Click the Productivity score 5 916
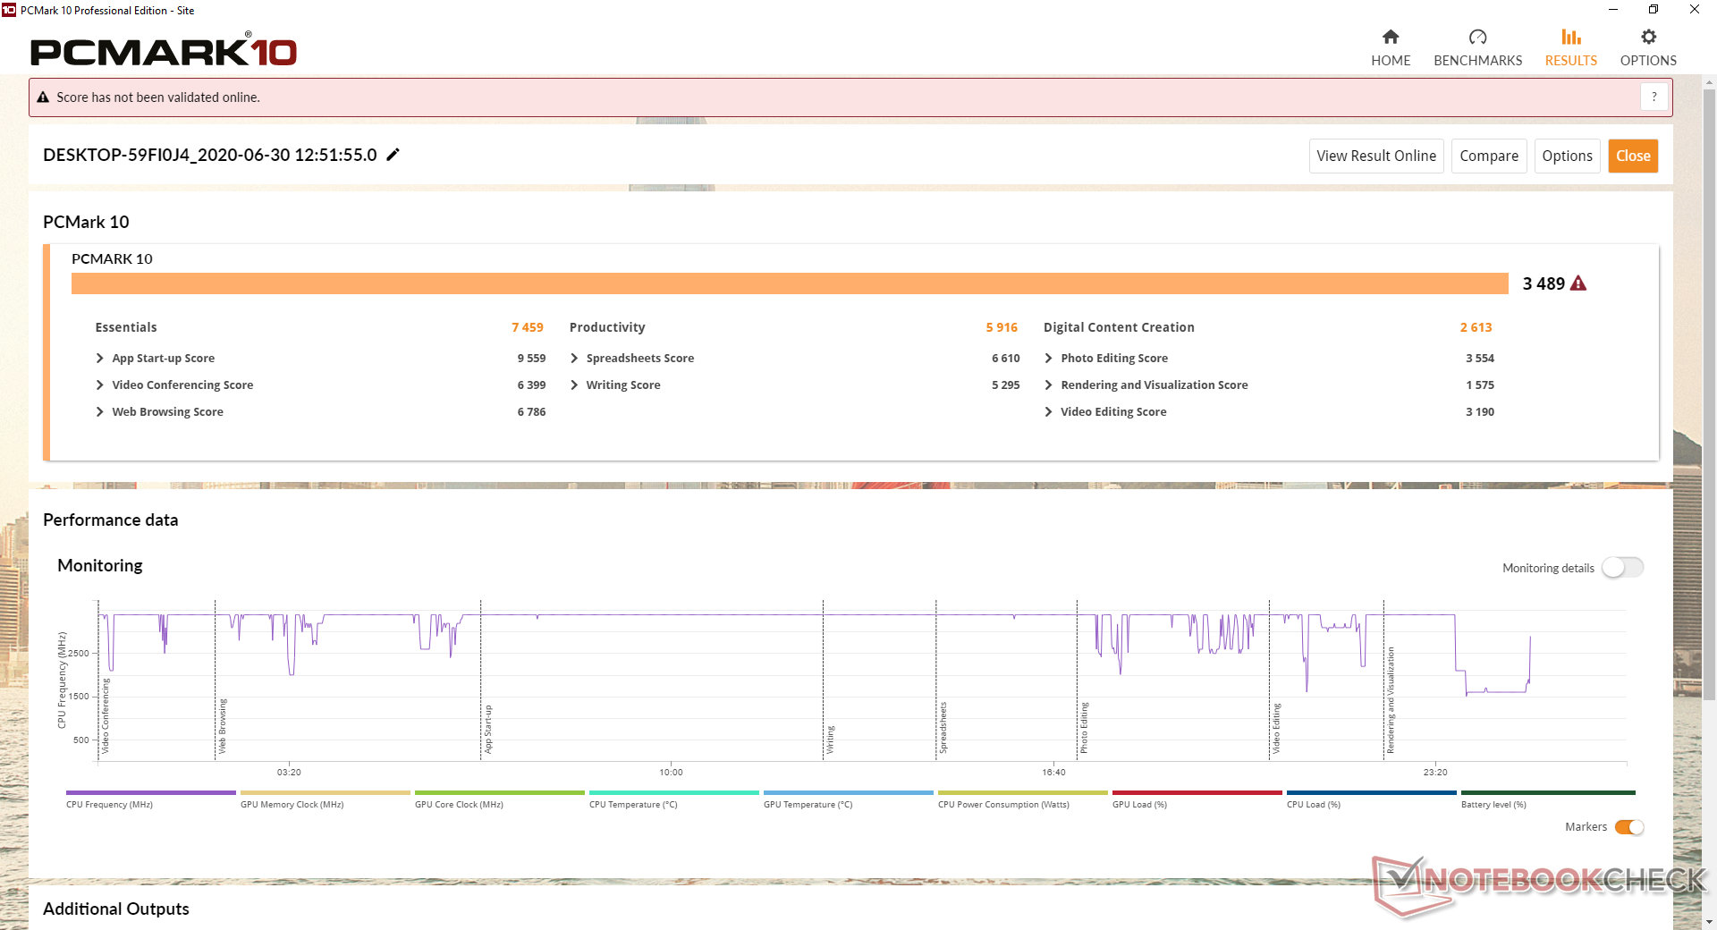Viewport: 1717px width, 930px height. 1002,327
